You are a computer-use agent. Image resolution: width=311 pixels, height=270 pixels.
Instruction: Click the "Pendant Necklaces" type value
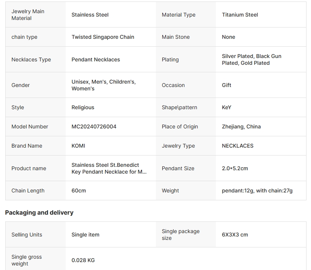pos(96,59)
